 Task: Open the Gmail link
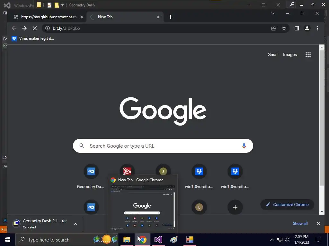[x=273, y=54]
